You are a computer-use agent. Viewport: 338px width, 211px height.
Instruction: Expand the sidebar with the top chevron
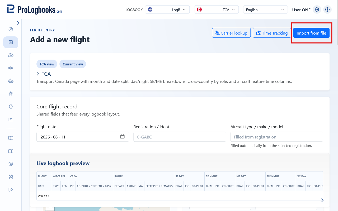pos(18,23)
